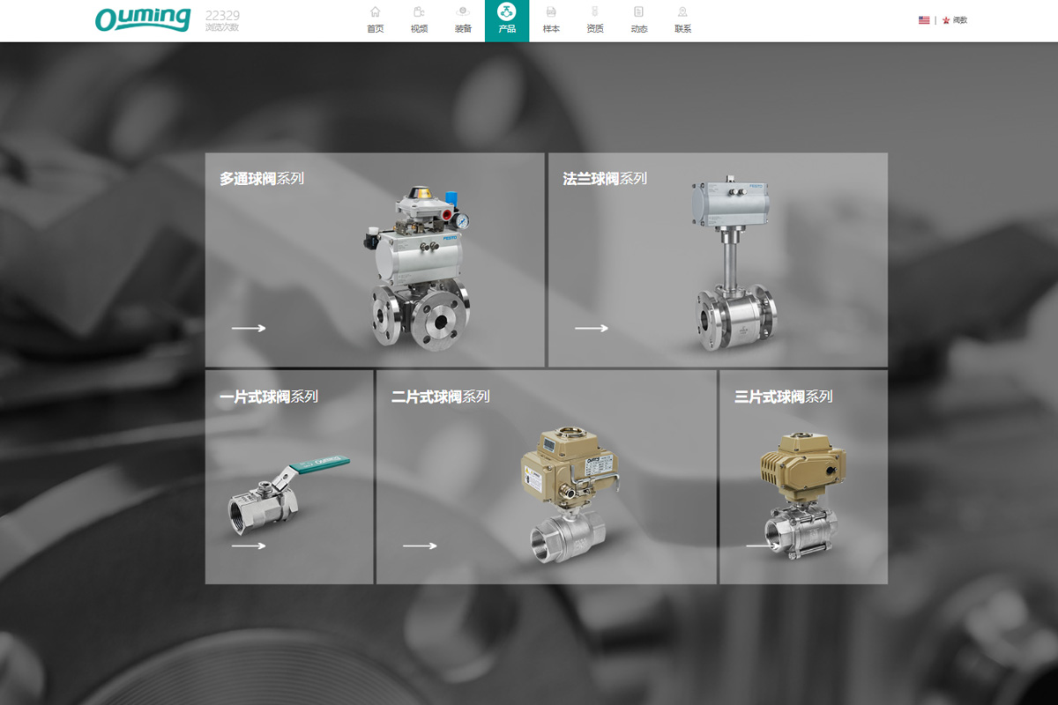Open the 三片式球阀系列 category

[783, 397]
